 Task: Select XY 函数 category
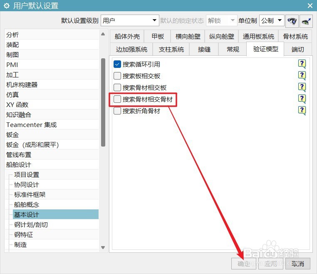[52, 105]
